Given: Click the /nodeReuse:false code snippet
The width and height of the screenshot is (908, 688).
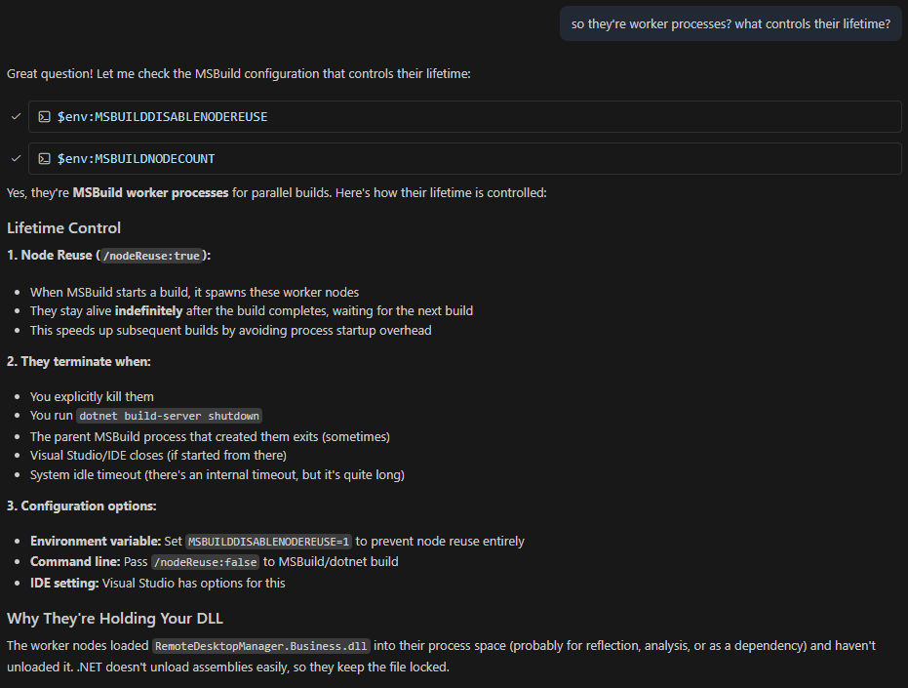Looking at the screenshot, I should tap(205, 562).
